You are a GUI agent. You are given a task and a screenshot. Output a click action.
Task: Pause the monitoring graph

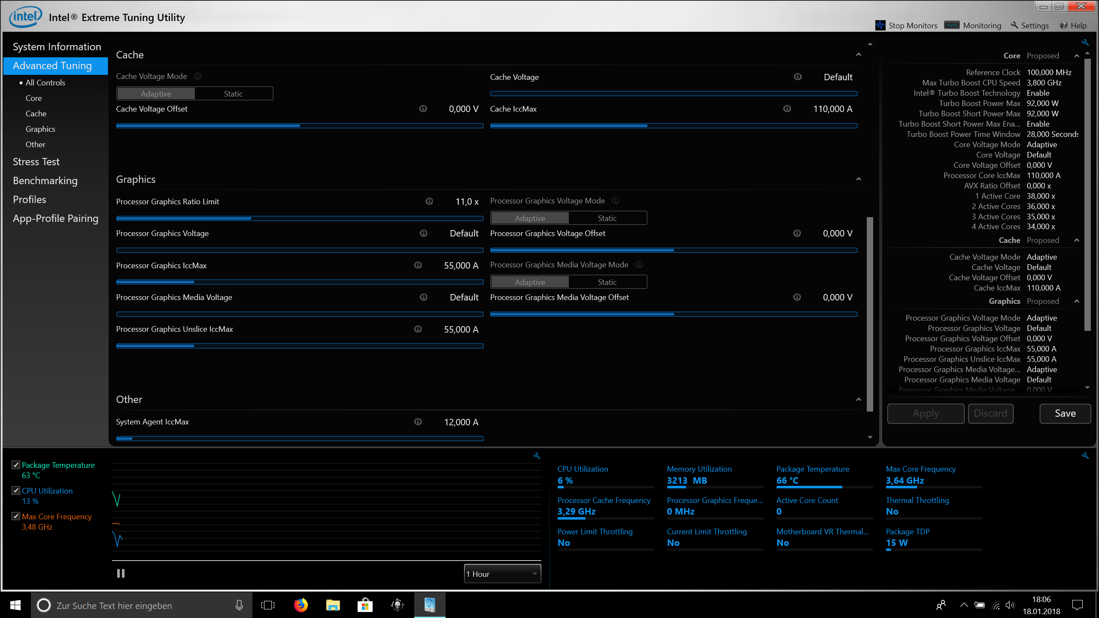click(x=121, y=573)
